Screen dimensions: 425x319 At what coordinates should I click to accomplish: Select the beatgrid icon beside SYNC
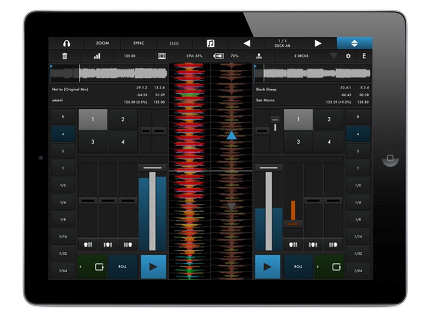(x=173, y=43)
